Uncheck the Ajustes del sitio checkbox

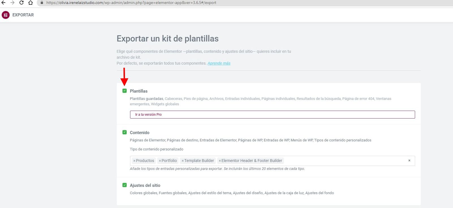pos(124,185)
